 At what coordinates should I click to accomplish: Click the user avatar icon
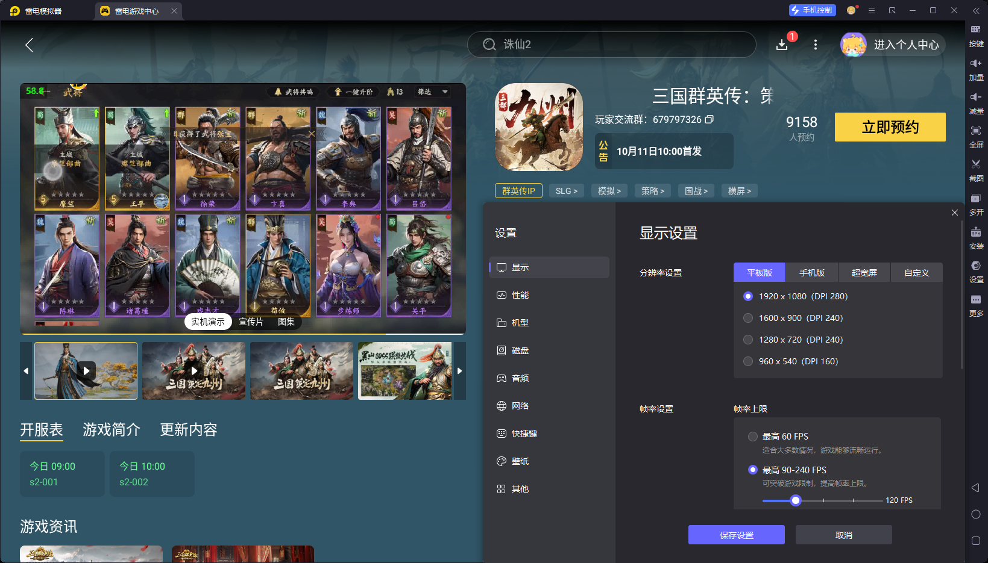(x=854, y=45)
